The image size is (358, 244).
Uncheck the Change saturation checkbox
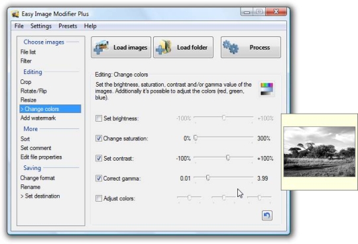[99, 138]
